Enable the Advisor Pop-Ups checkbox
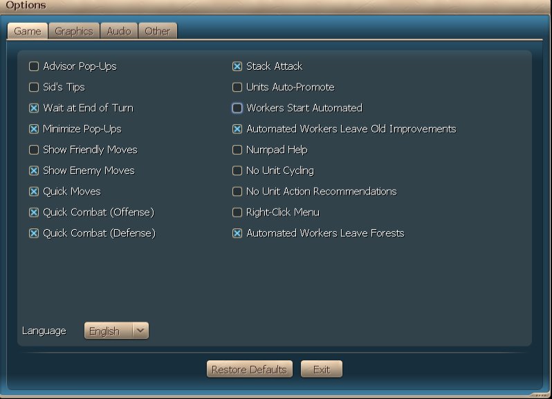The image size is (552, 399). point(34,67)
